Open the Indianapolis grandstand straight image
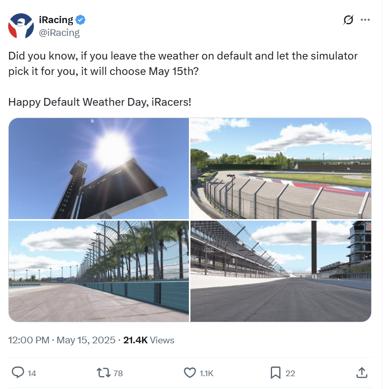This screenshot has width=385, height=389. tap(281, 271)
